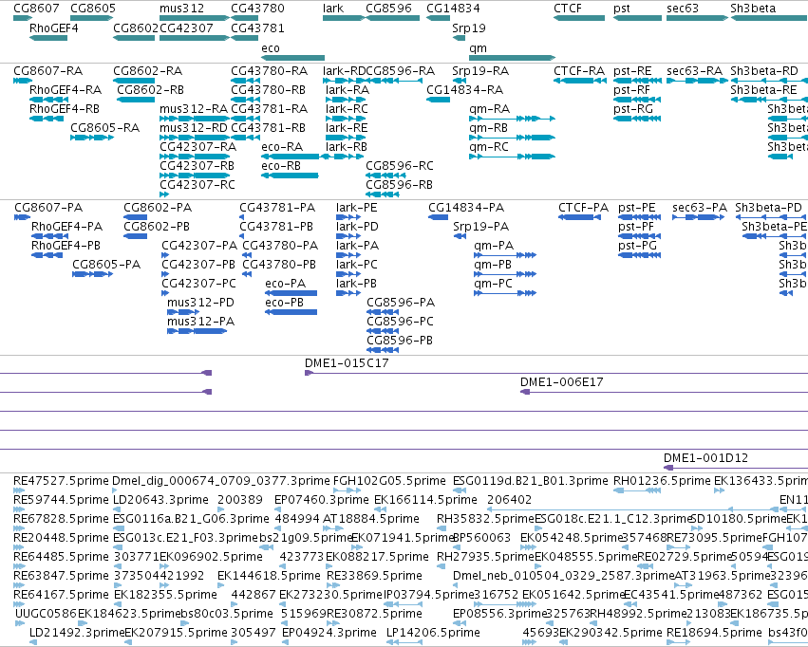808x647 pixels.
Task: Select transcript label lark-RE
Action: coord(347,128)
